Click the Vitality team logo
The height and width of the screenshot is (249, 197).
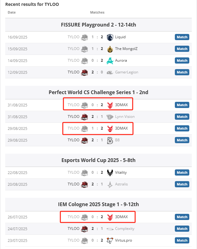click(110, 172)
